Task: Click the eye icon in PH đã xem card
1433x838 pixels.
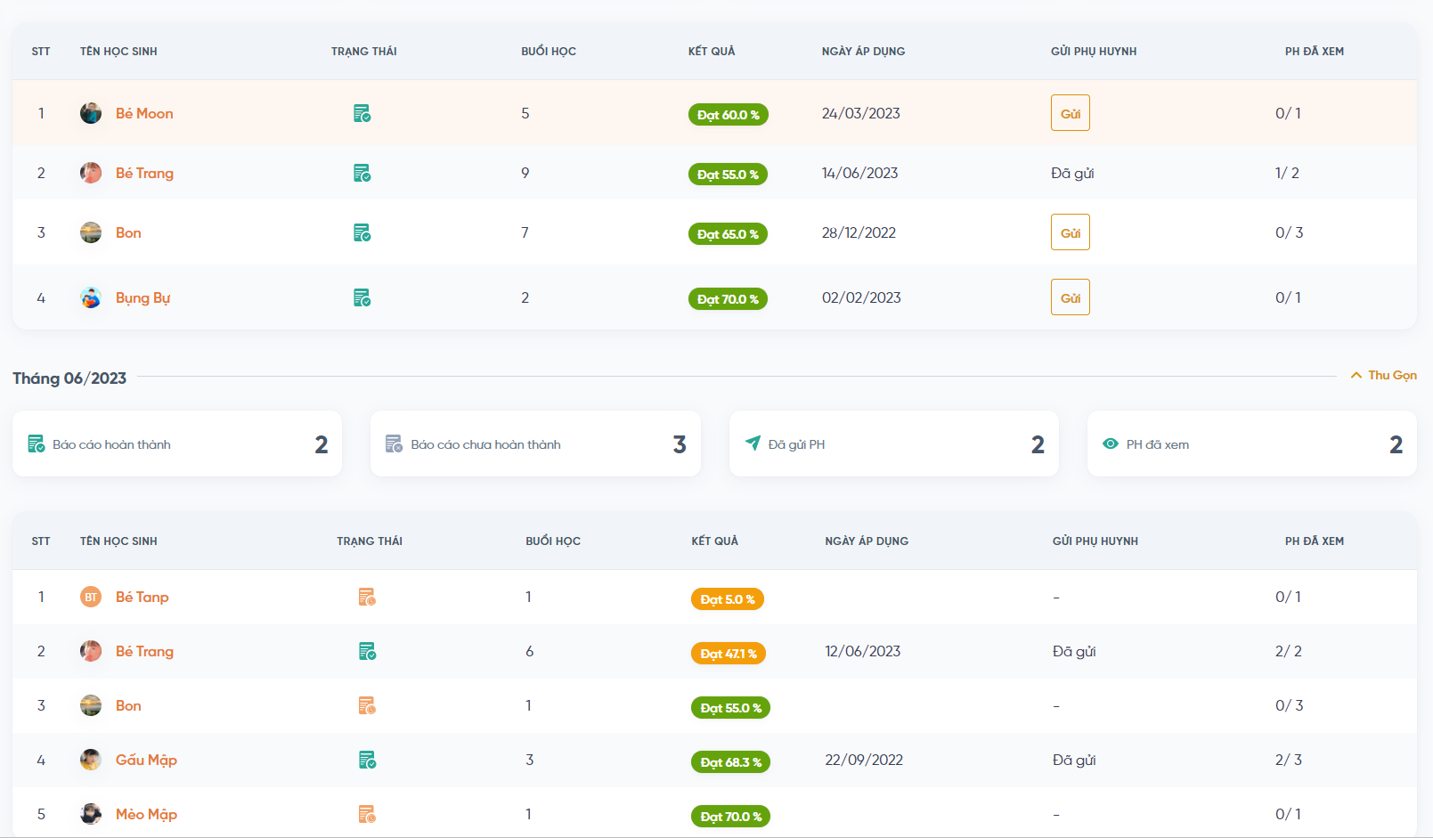Action: click(x=1111, y=444)
